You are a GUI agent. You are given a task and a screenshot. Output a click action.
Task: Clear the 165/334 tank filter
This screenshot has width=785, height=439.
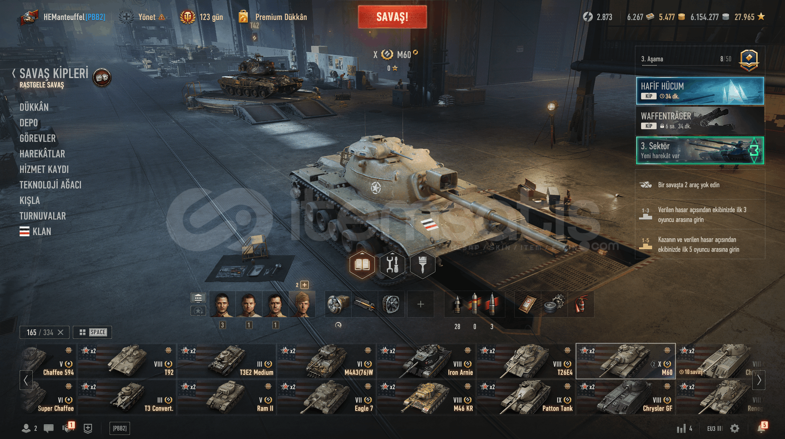pyautogui.click(x=61, y=332)
